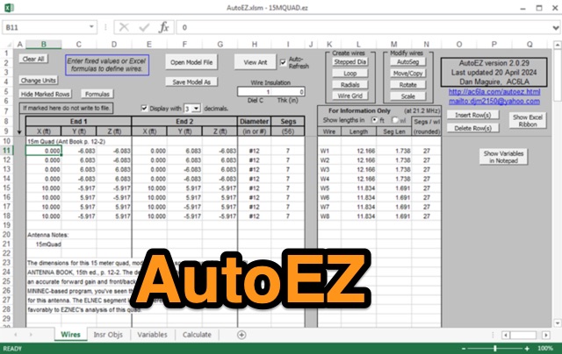Click the Stepped Dia button
The height and width of the screenshot is (354, 562).
[x=349, y=62]
